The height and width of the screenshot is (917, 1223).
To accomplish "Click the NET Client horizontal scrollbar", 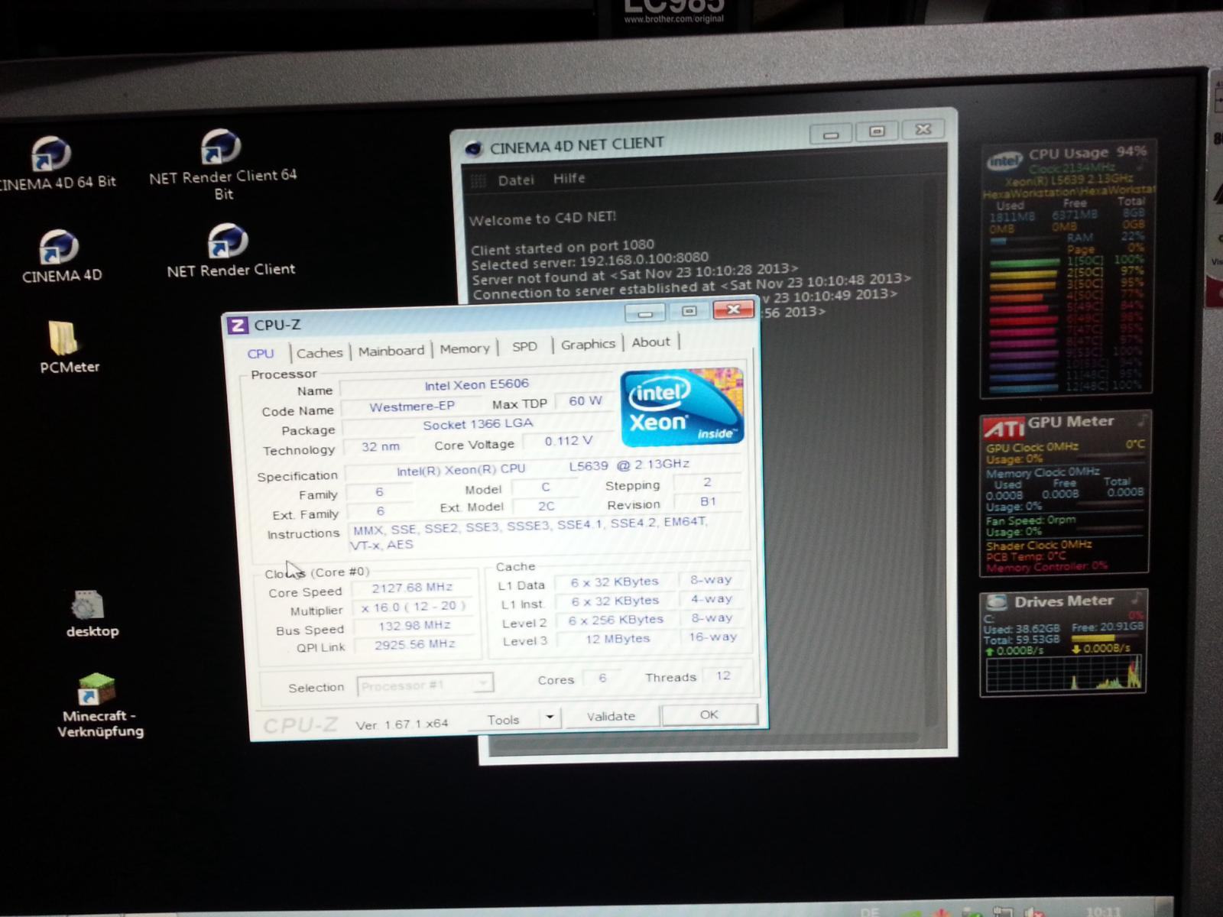I will coord(703,740).
